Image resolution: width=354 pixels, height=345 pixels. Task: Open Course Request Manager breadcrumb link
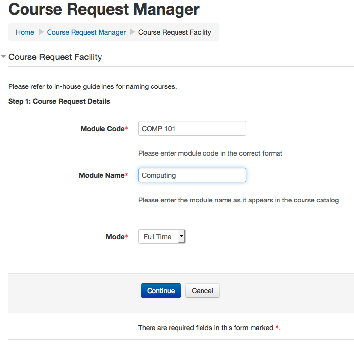click(86, 32)
